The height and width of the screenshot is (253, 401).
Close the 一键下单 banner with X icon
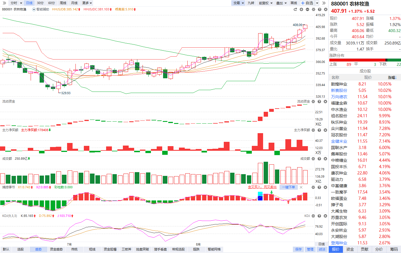(x=301, y=187)
